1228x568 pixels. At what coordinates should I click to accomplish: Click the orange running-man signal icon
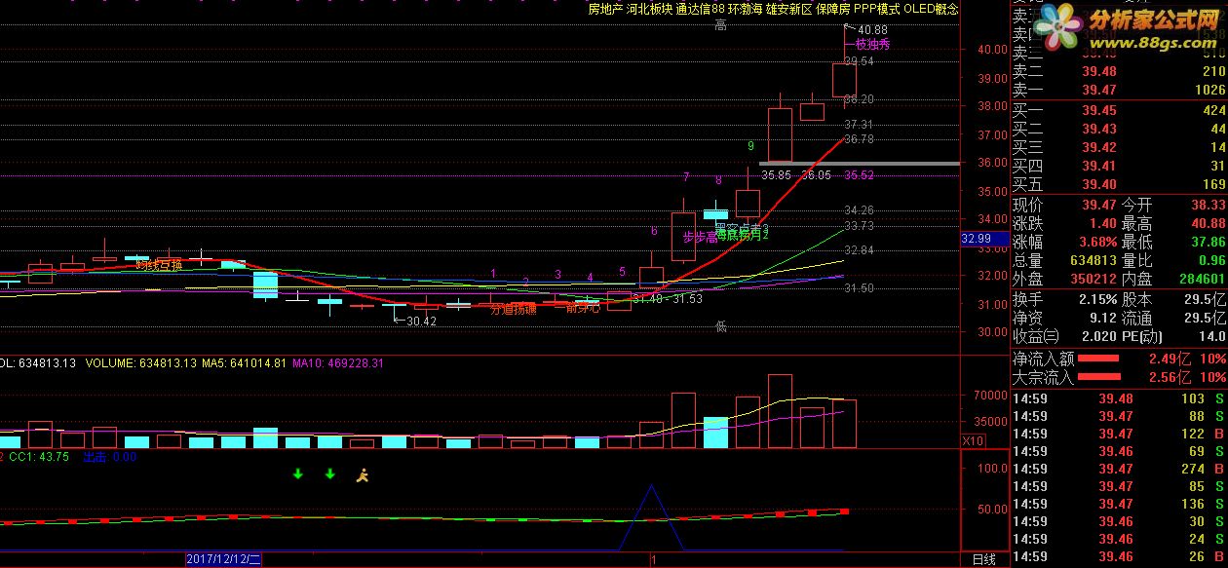363,474
